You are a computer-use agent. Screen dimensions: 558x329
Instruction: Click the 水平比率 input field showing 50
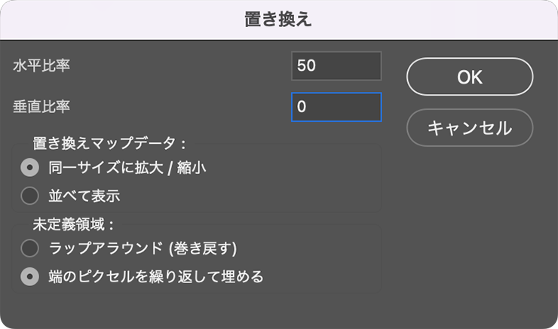(336, 66)
